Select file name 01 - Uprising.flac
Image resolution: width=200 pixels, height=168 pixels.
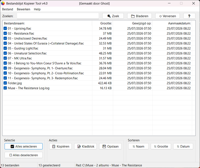(19, 29)
